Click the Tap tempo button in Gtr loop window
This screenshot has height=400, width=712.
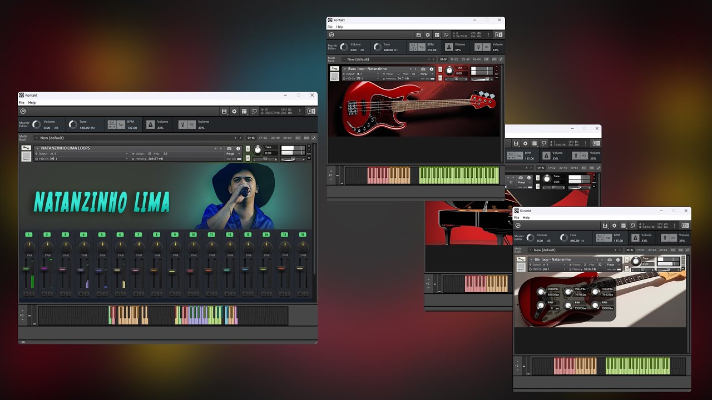click(x=608, y=237)
